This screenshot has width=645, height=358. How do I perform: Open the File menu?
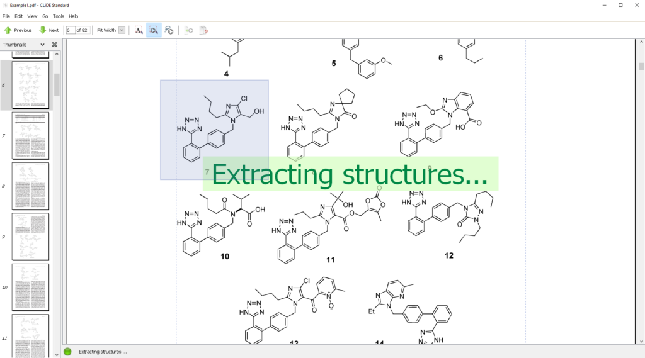coord(6,16)
